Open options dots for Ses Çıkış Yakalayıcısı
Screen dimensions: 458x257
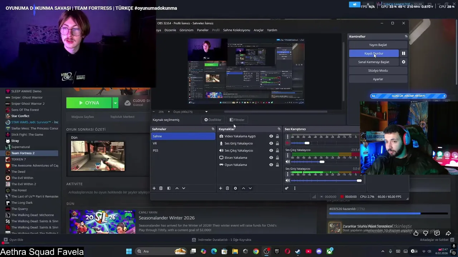coord(288,156)
